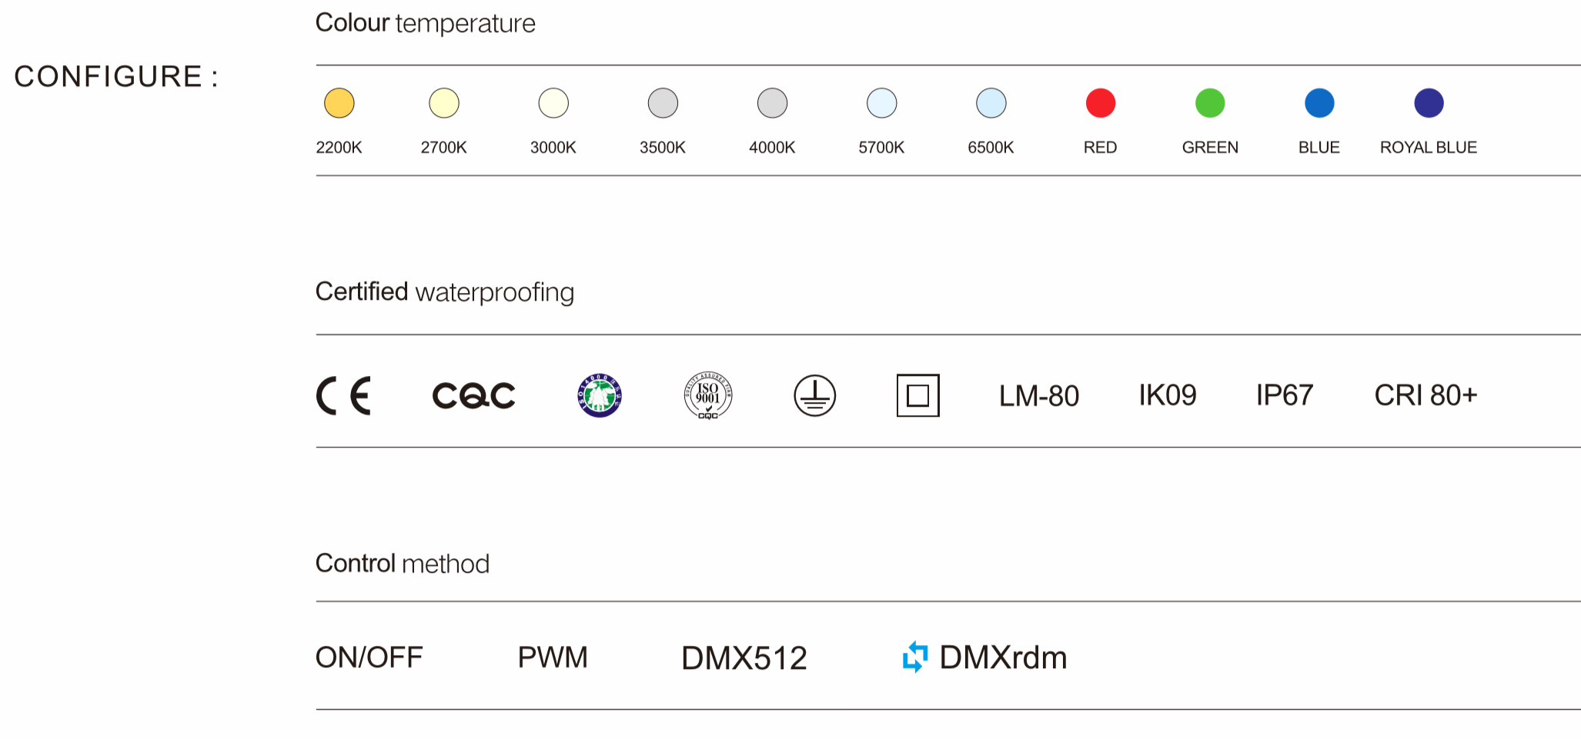Select the ON/OFF control method

click(x=369, y=657)
